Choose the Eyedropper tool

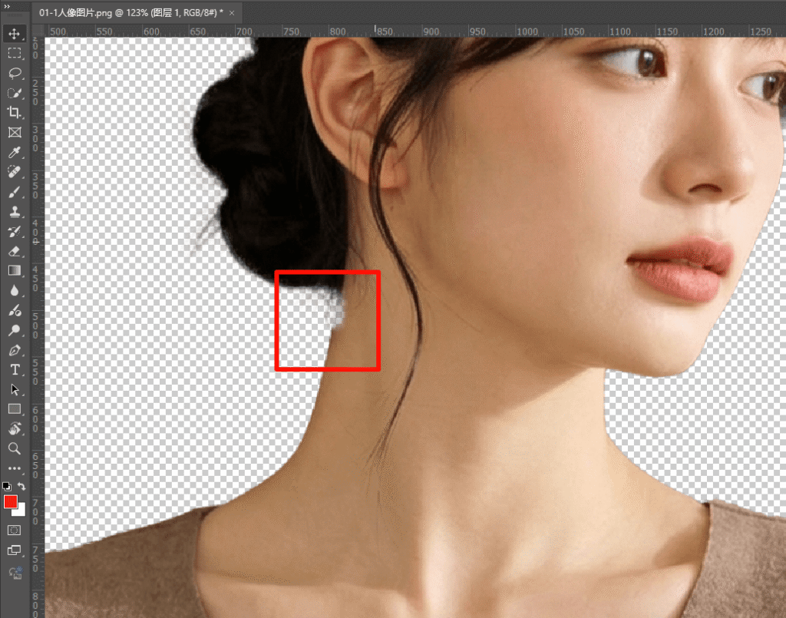15,152
